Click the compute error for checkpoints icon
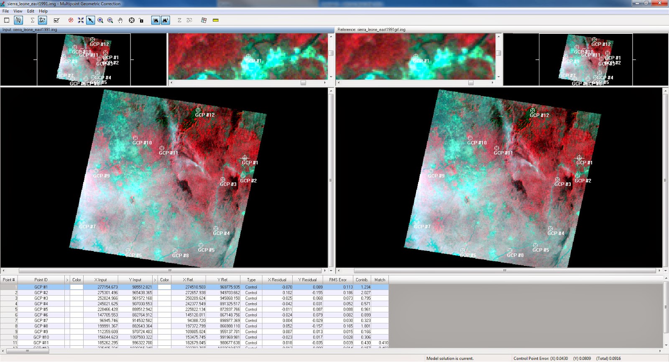The image size is (669, 362). tap(56, 20)
